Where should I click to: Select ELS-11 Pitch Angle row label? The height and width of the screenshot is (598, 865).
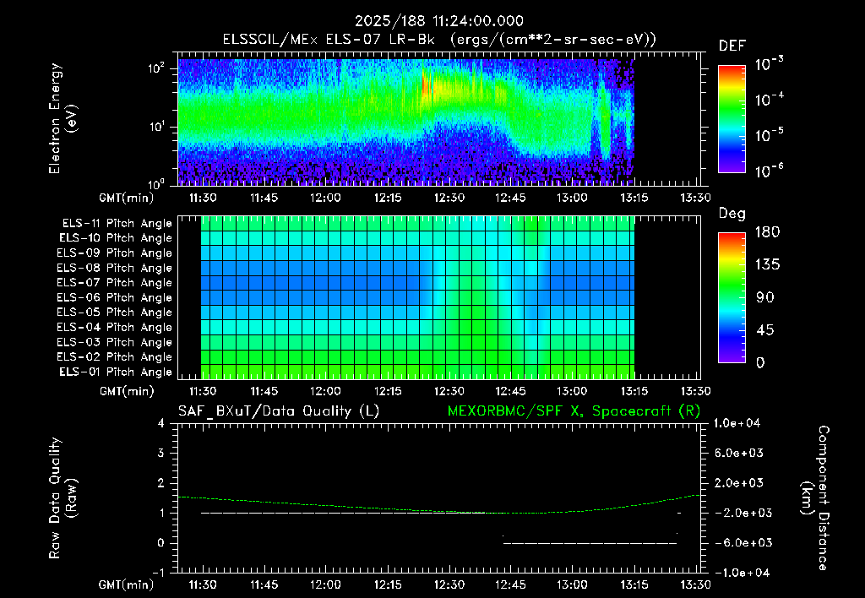pos(117,224)
